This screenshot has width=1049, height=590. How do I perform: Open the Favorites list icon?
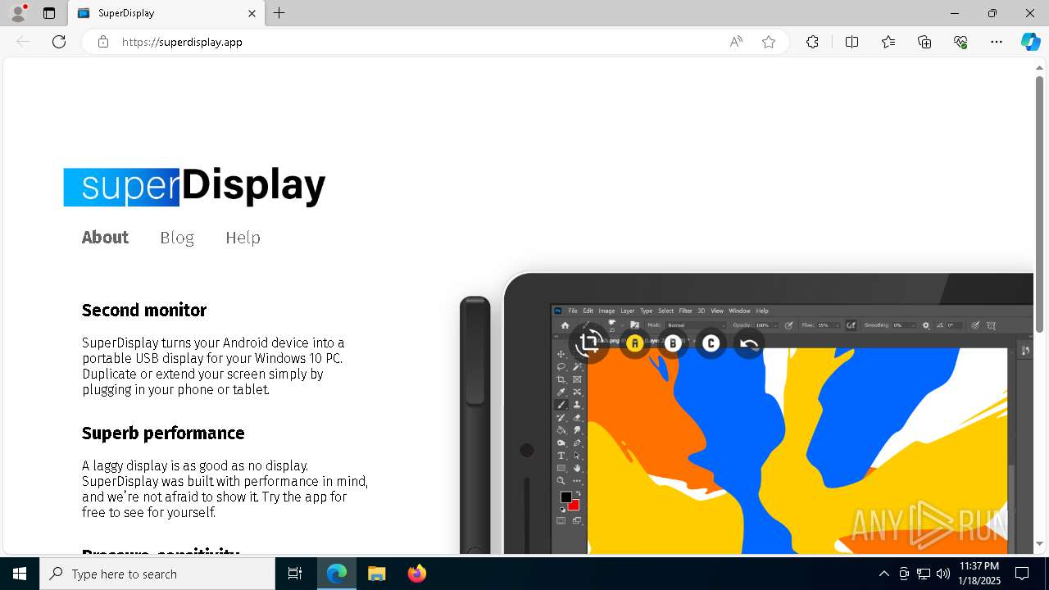coord(888,42)
